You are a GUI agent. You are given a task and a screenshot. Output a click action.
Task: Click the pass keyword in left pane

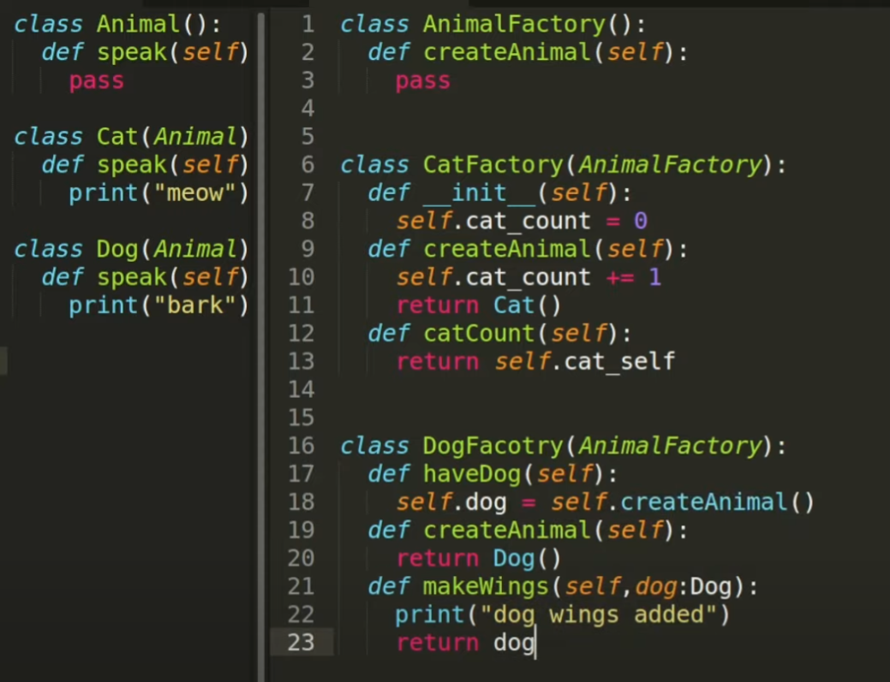coord(97,81)
